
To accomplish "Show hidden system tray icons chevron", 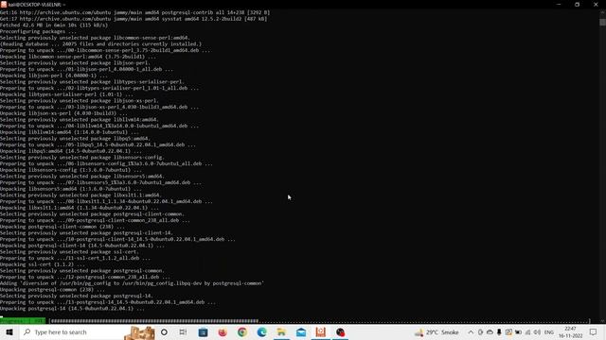I will (x=471, y=331).
